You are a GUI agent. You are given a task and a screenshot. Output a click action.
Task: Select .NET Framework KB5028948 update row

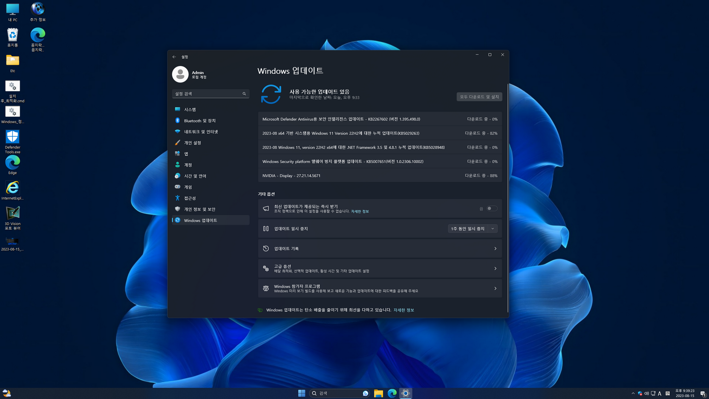380,147
